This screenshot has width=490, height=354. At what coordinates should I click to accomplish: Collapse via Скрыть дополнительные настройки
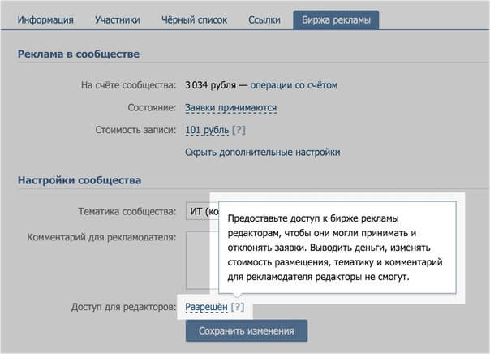[x=262, y=152]
